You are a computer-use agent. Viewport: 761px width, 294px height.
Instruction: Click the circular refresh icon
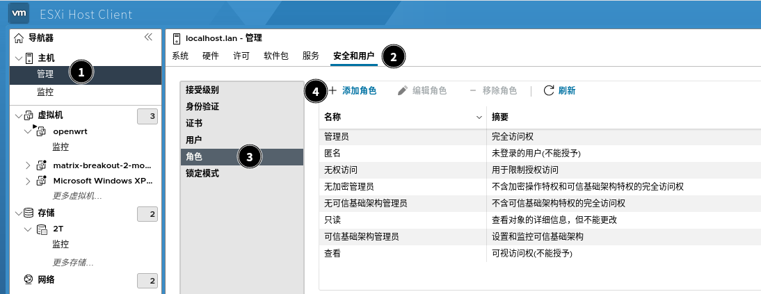coord(548,90)
